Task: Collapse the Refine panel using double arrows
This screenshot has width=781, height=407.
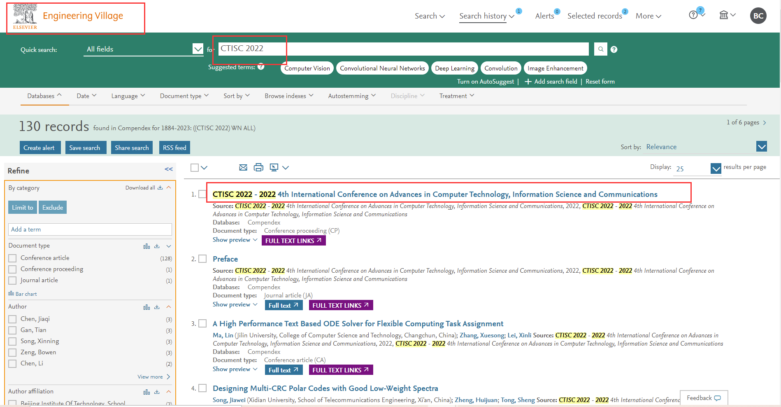Action: [169, 169]
